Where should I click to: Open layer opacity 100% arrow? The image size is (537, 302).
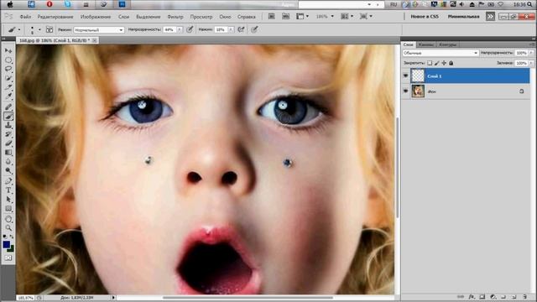531,53
